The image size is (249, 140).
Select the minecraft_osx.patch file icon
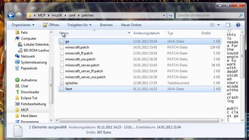click(x=62, y=59)
